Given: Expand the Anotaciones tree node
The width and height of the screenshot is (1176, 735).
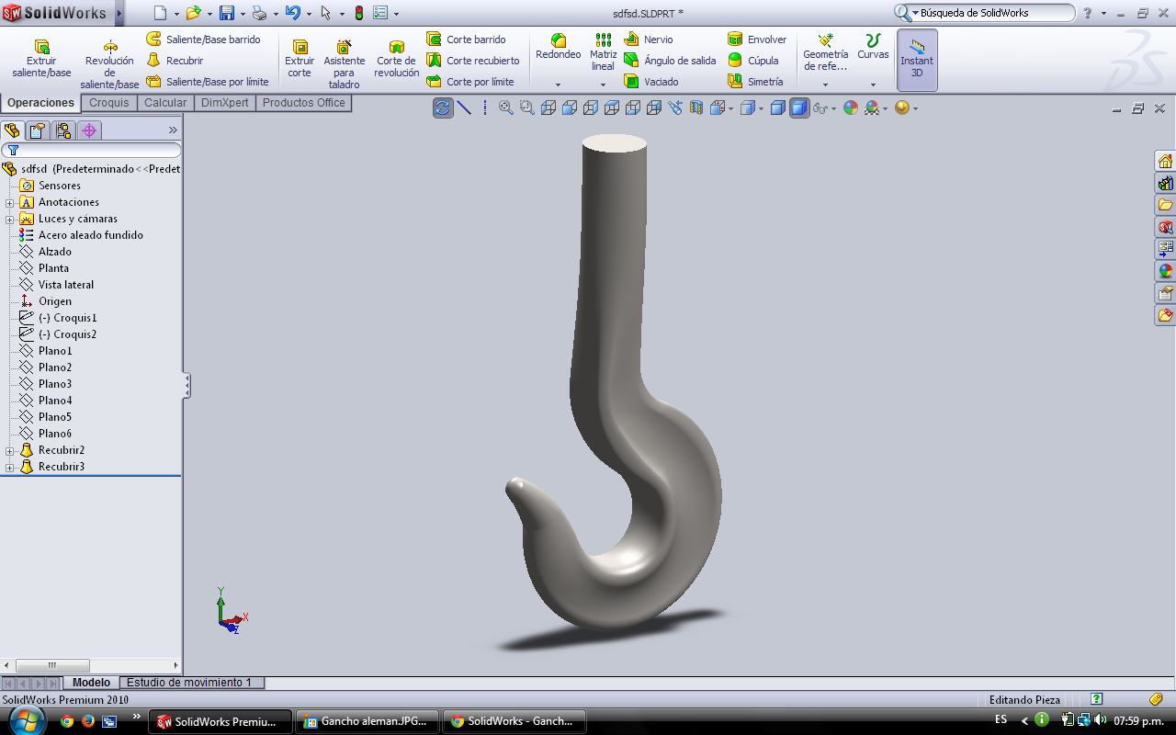Looking at the screenshot, I should click(9, 202).
